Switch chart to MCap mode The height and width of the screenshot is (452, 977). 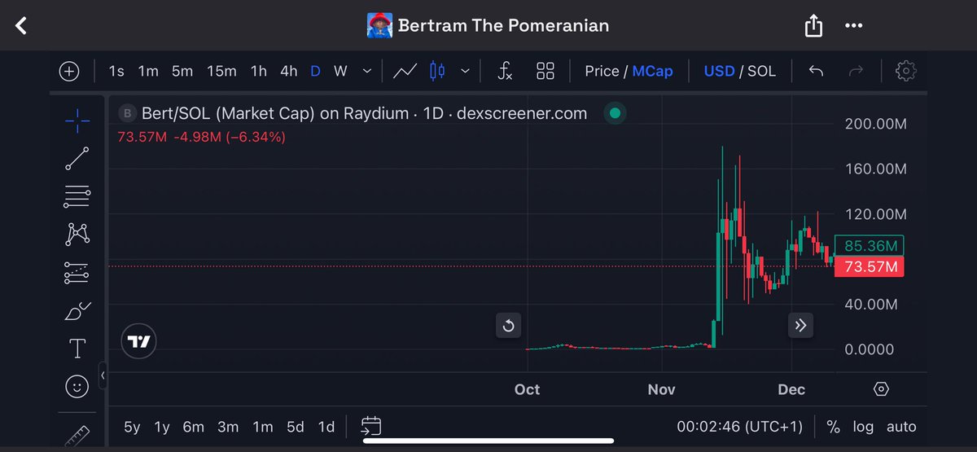coord(653,71)
